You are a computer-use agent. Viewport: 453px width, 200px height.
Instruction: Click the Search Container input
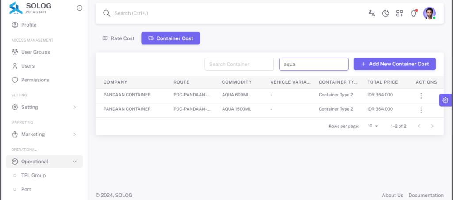click(x=239, y=64)
